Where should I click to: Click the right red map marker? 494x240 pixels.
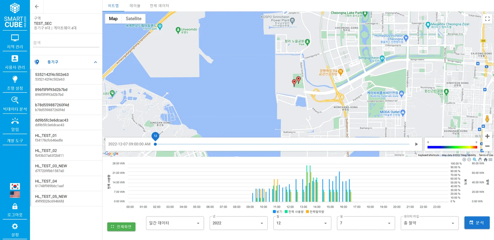pyautogui.click(x=299, y=80)
